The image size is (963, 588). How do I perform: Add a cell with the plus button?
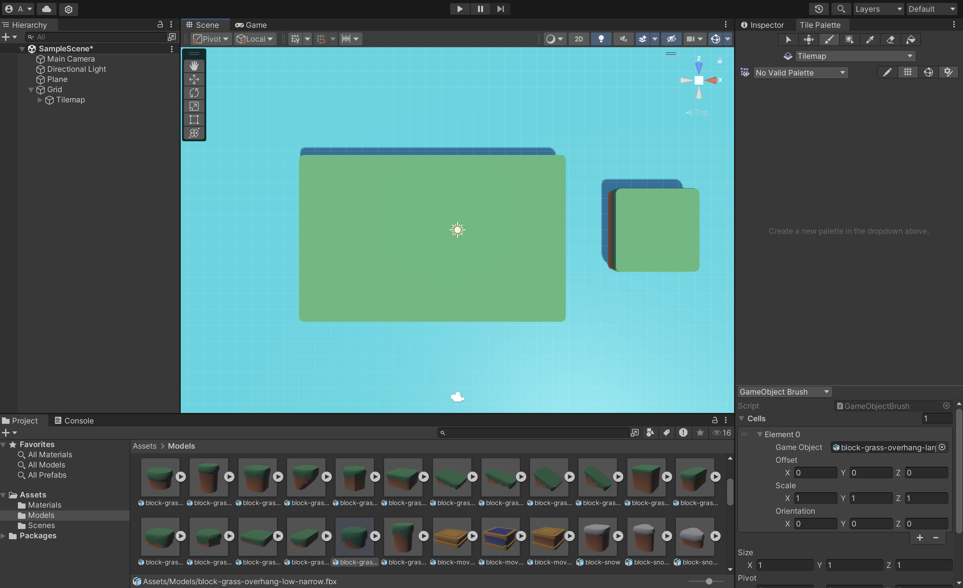coord(920,538)
